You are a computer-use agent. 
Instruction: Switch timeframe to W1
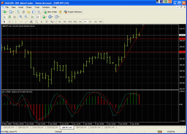tap(95, 22)
